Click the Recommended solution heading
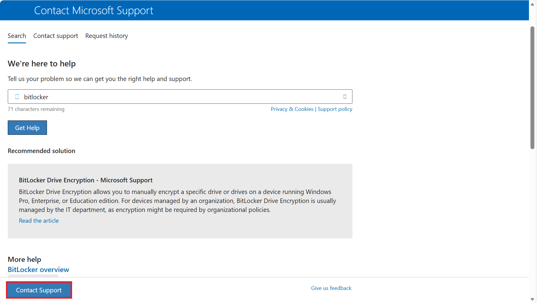Screen dimensions: 537x304 (x=42, y=151)
